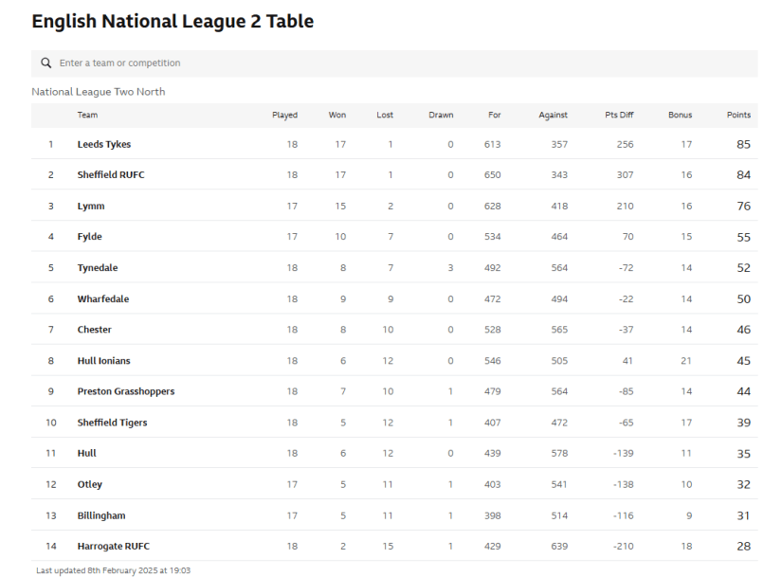Click the National League Two North heading
The height and width of the screenshot is (577, 782).
[x=99, y=92]
